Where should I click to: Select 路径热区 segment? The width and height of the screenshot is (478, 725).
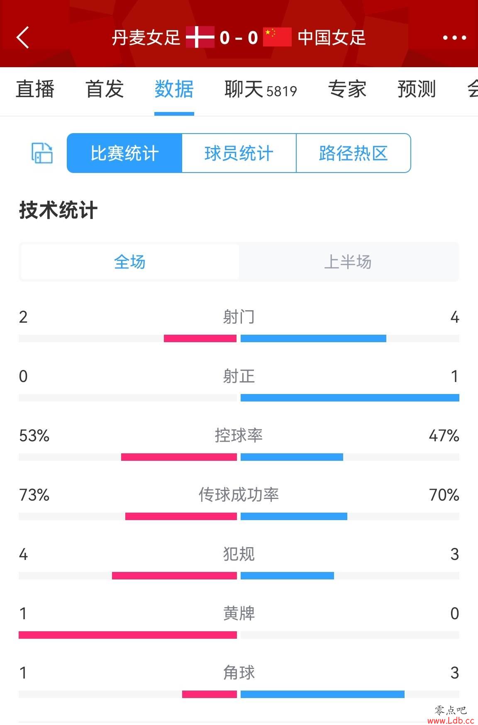(354, 153)
